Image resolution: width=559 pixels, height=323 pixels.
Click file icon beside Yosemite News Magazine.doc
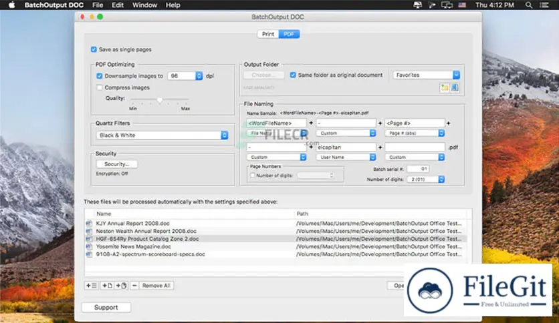tap(89, 246)
